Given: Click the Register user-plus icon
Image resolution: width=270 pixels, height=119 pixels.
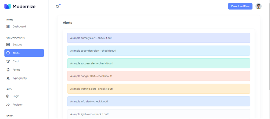Looking at the screenshot, I should 8,104.
